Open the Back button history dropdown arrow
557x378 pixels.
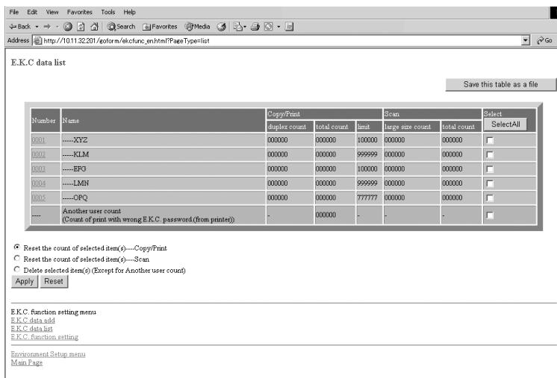(x=37, y=27)
